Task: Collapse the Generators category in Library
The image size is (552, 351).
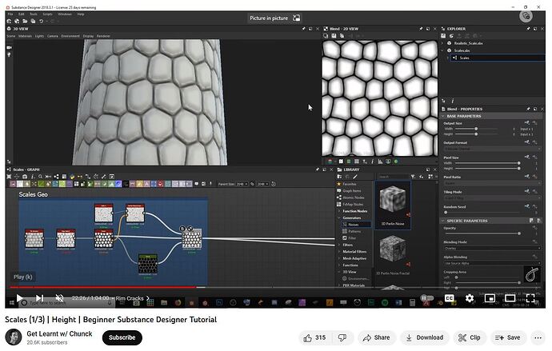Action: pos(339,217)
